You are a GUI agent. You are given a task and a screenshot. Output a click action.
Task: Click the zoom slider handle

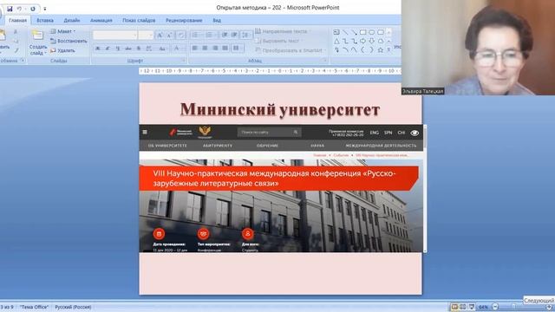click(x=513, y=307)
